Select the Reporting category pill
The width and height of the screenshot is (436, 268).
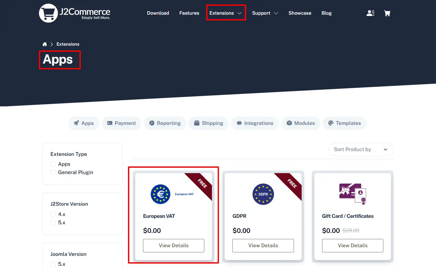pos(165,123)
